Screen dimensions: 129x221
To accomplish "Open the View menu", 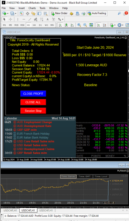I will click(12, 8).
